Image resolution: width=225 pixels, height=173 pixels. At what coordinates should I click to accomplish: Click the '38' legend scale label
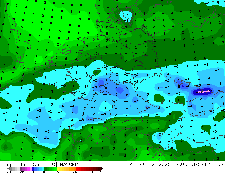pyautogui.click(x=92, y=172)
